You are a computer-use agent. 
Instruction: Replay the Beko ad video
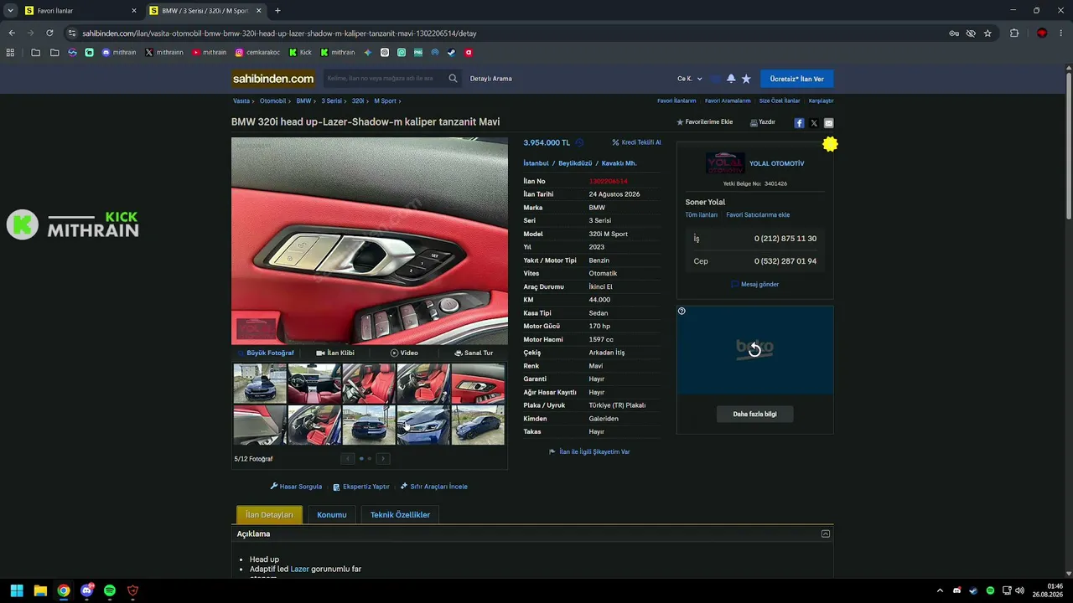tap(754, 350)
